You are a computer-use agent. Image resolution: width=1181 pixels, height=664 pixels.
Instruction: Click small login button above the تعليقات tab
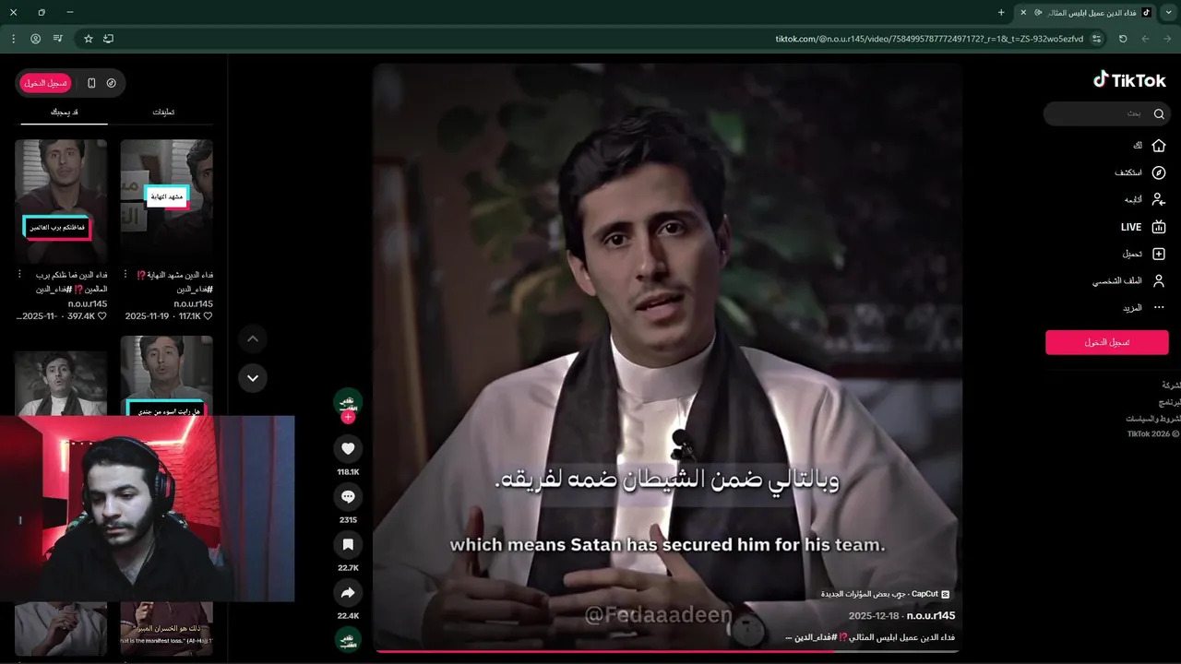pos(46,83)
